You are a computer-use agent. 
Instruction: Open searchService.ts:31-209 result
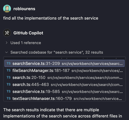[64, 63]
